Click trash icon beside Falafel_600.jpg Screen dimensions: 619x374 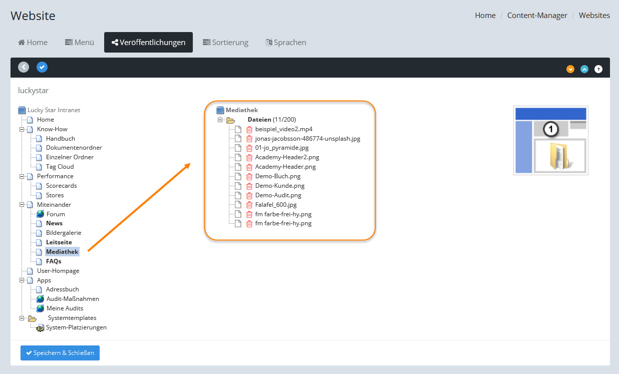coord(249,205)
